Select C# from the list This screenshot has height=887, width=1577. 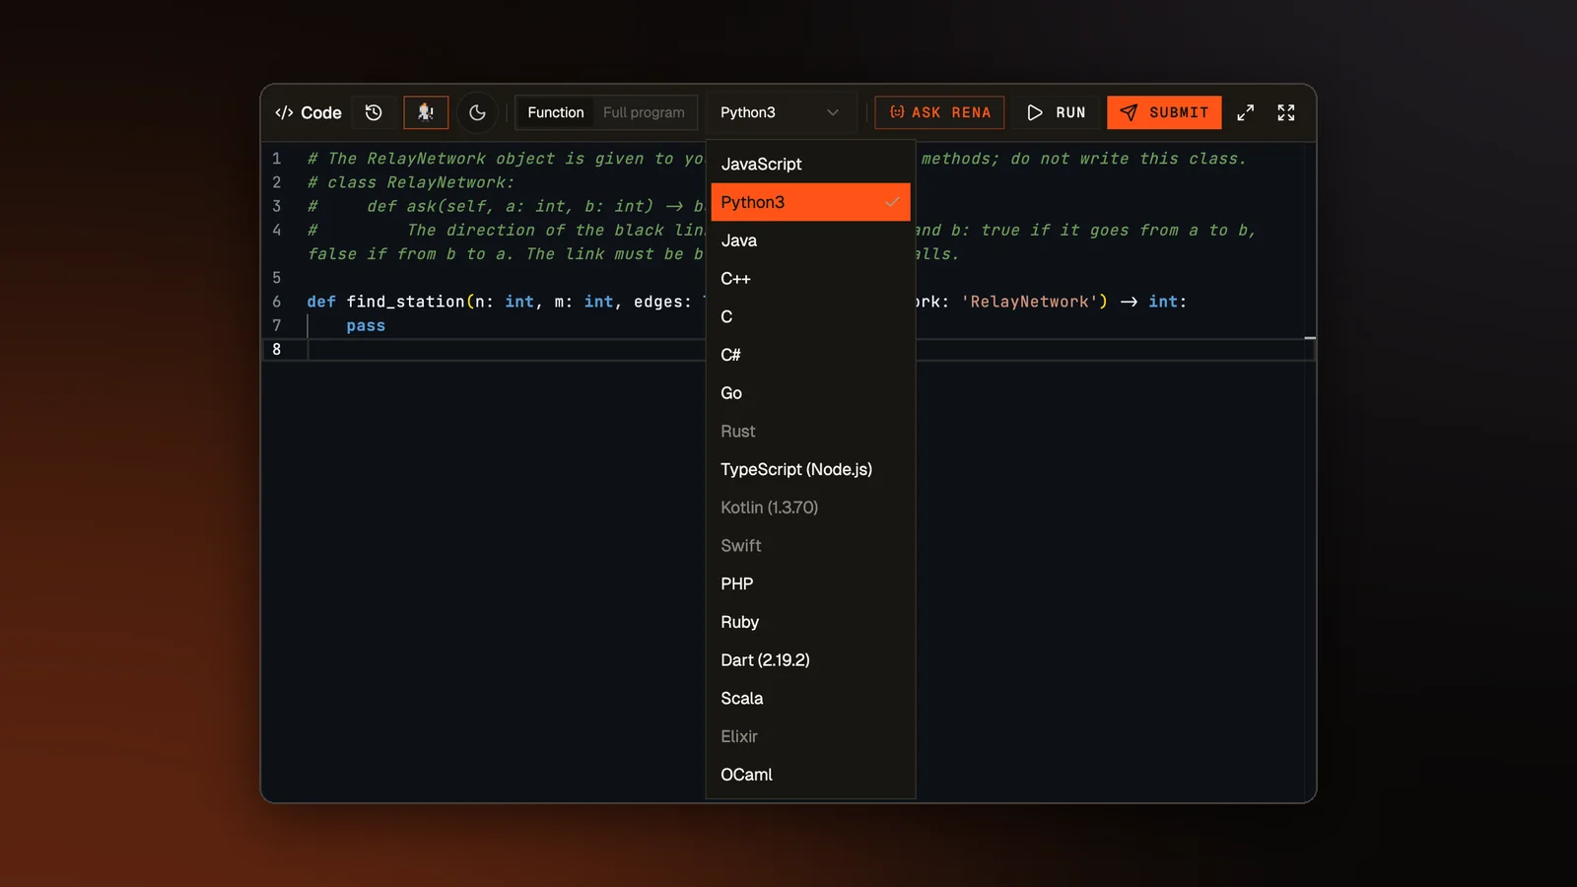point(810,355)
